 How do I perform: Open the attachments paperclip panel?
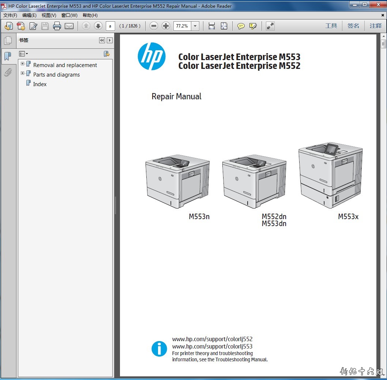point(8,72)
